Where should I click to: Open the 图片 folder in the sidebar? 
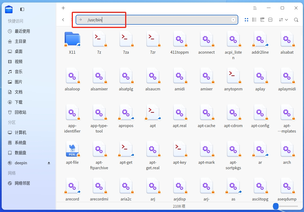tap(29, 82)
